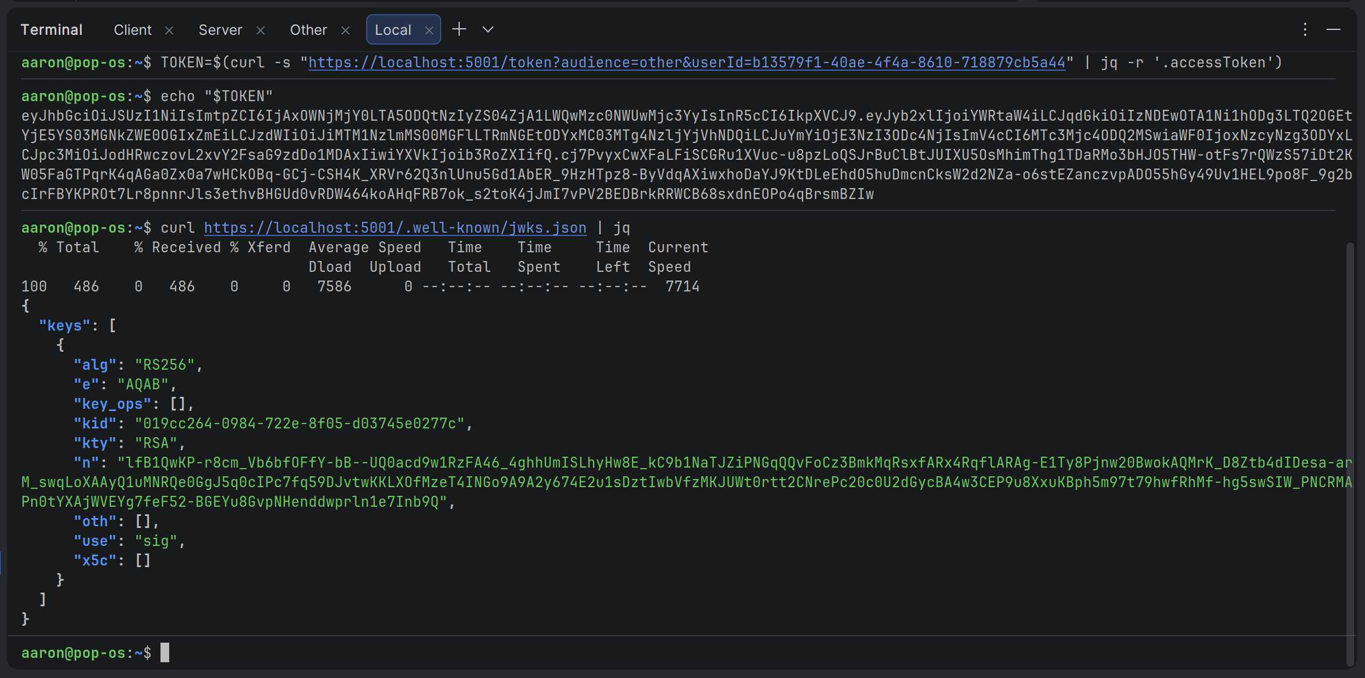Close the Server terminal tab
This screenshot has height=678, width=1365.
(261, 30)
